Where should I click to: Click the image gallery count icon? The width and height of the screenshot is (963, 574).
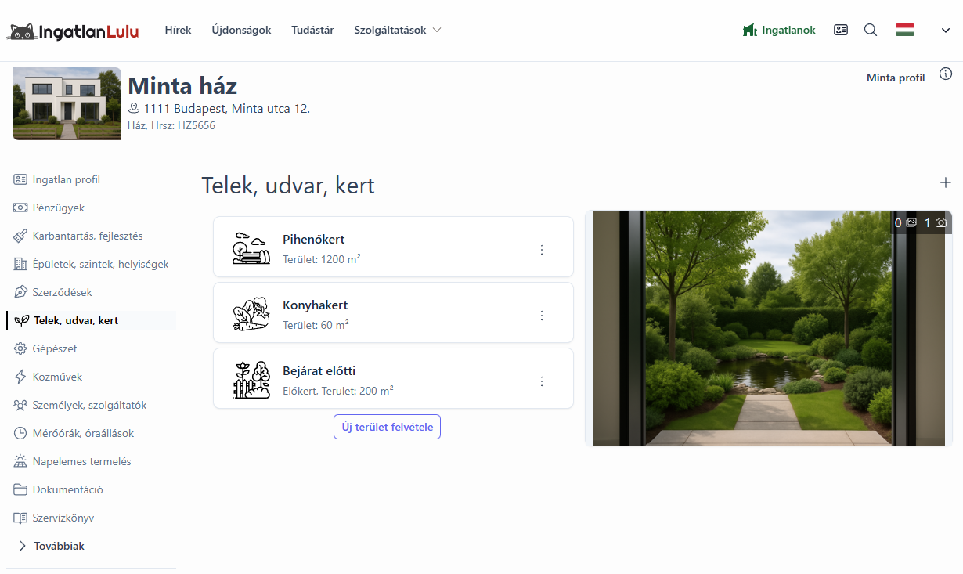(x=911, y=222)
